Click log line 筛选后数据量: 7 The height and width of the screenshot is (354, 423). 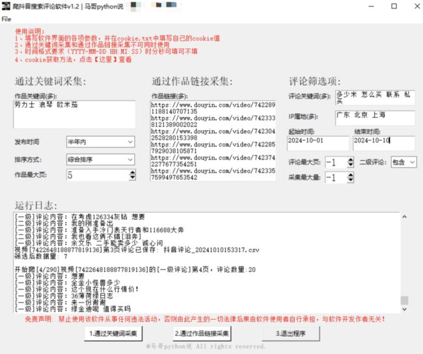point(41,256)
